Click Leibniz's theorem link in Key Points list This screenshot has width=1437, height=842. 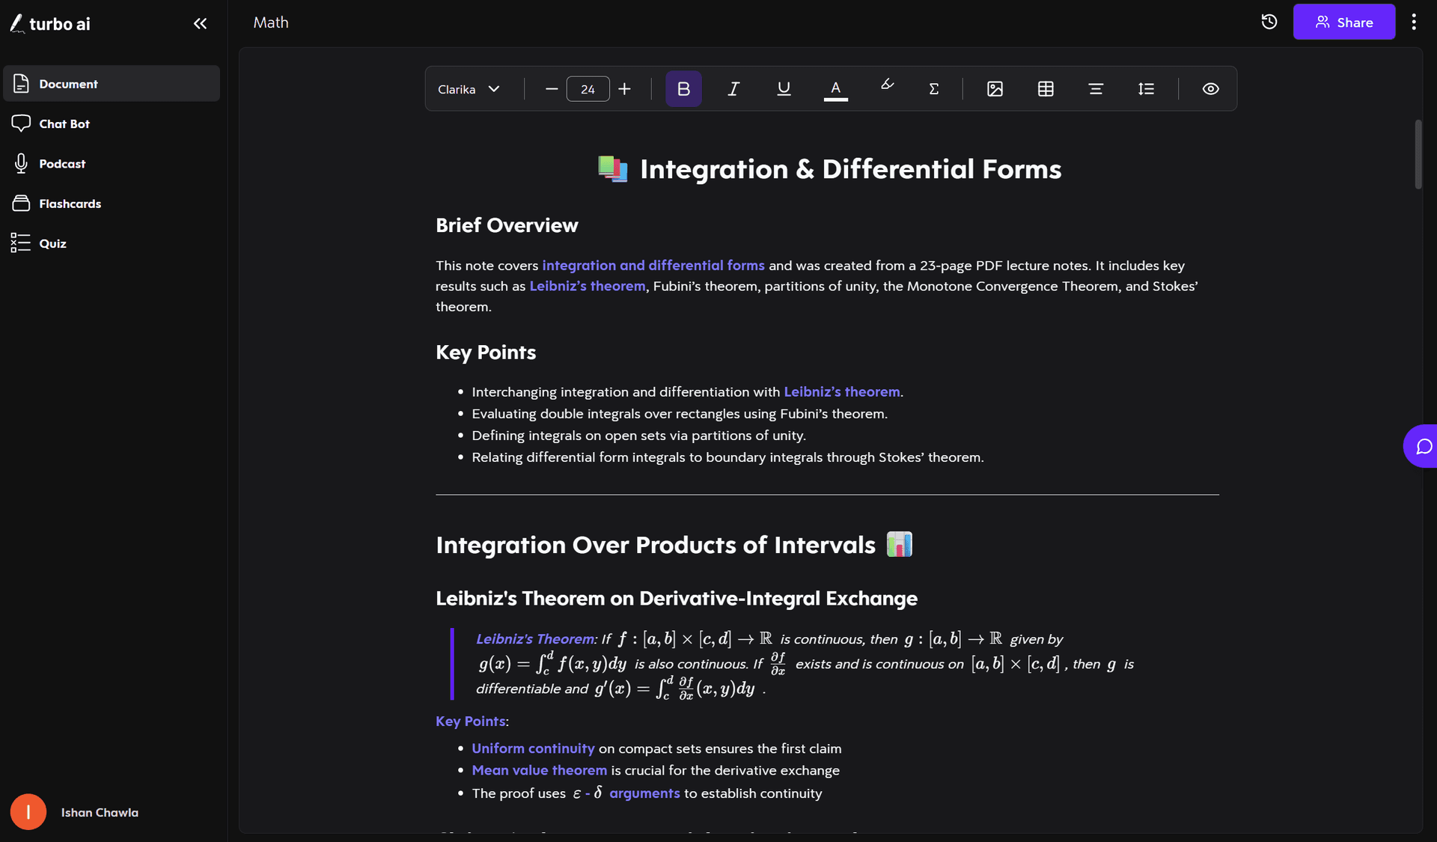click(x=842, y=391)
